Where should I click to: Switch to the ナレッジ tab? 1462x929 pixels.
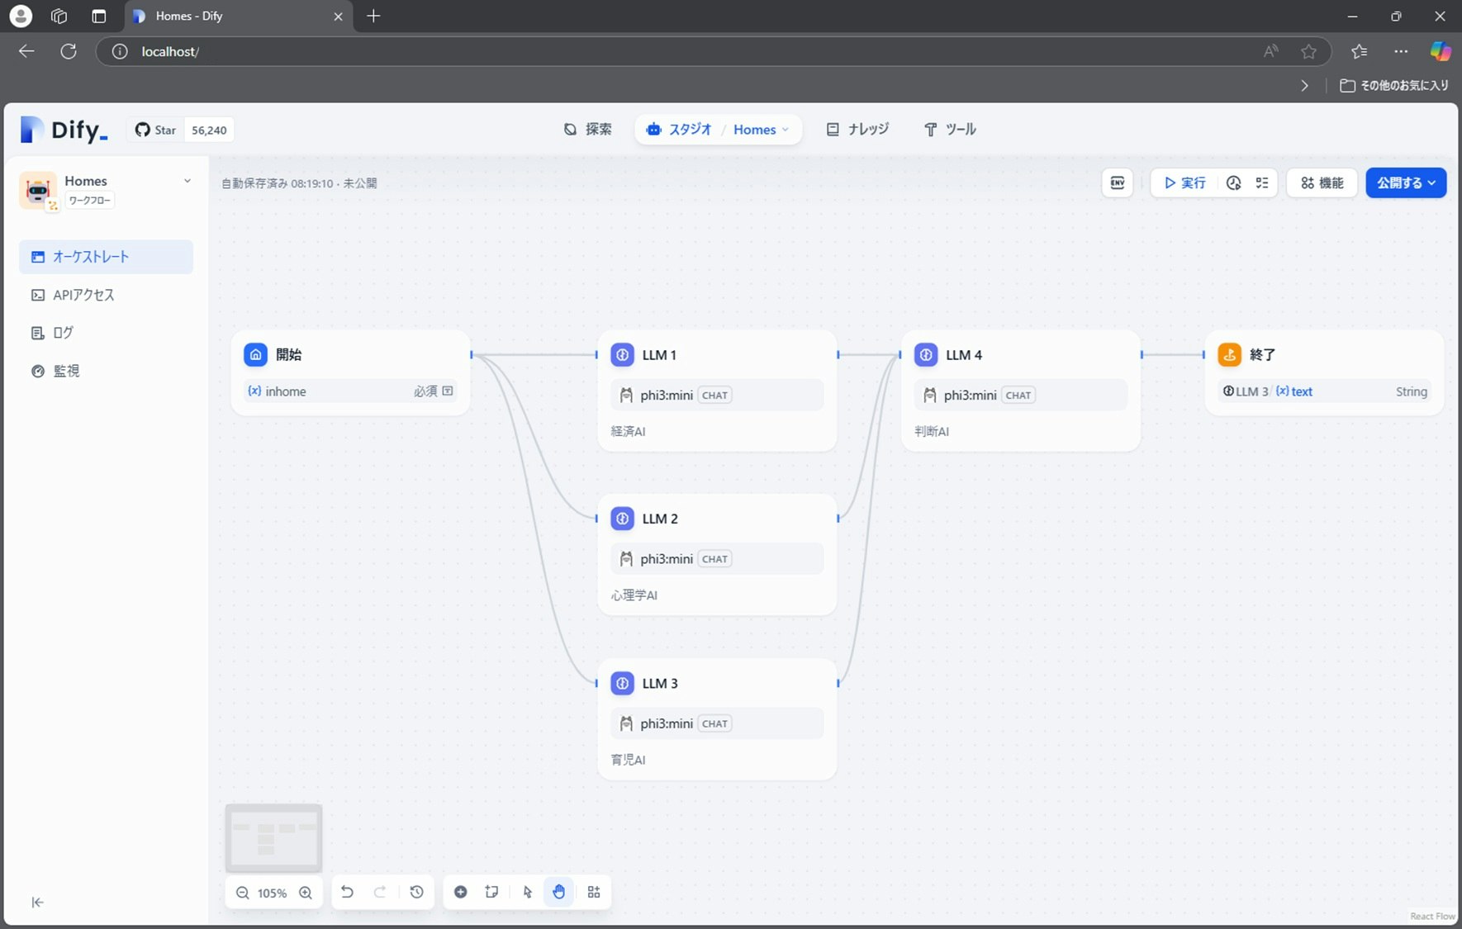[857, 130]
